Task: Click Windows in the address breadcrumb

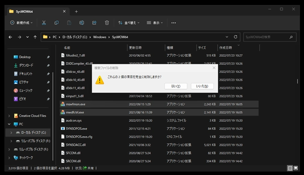Action: [x=100, y=37]
